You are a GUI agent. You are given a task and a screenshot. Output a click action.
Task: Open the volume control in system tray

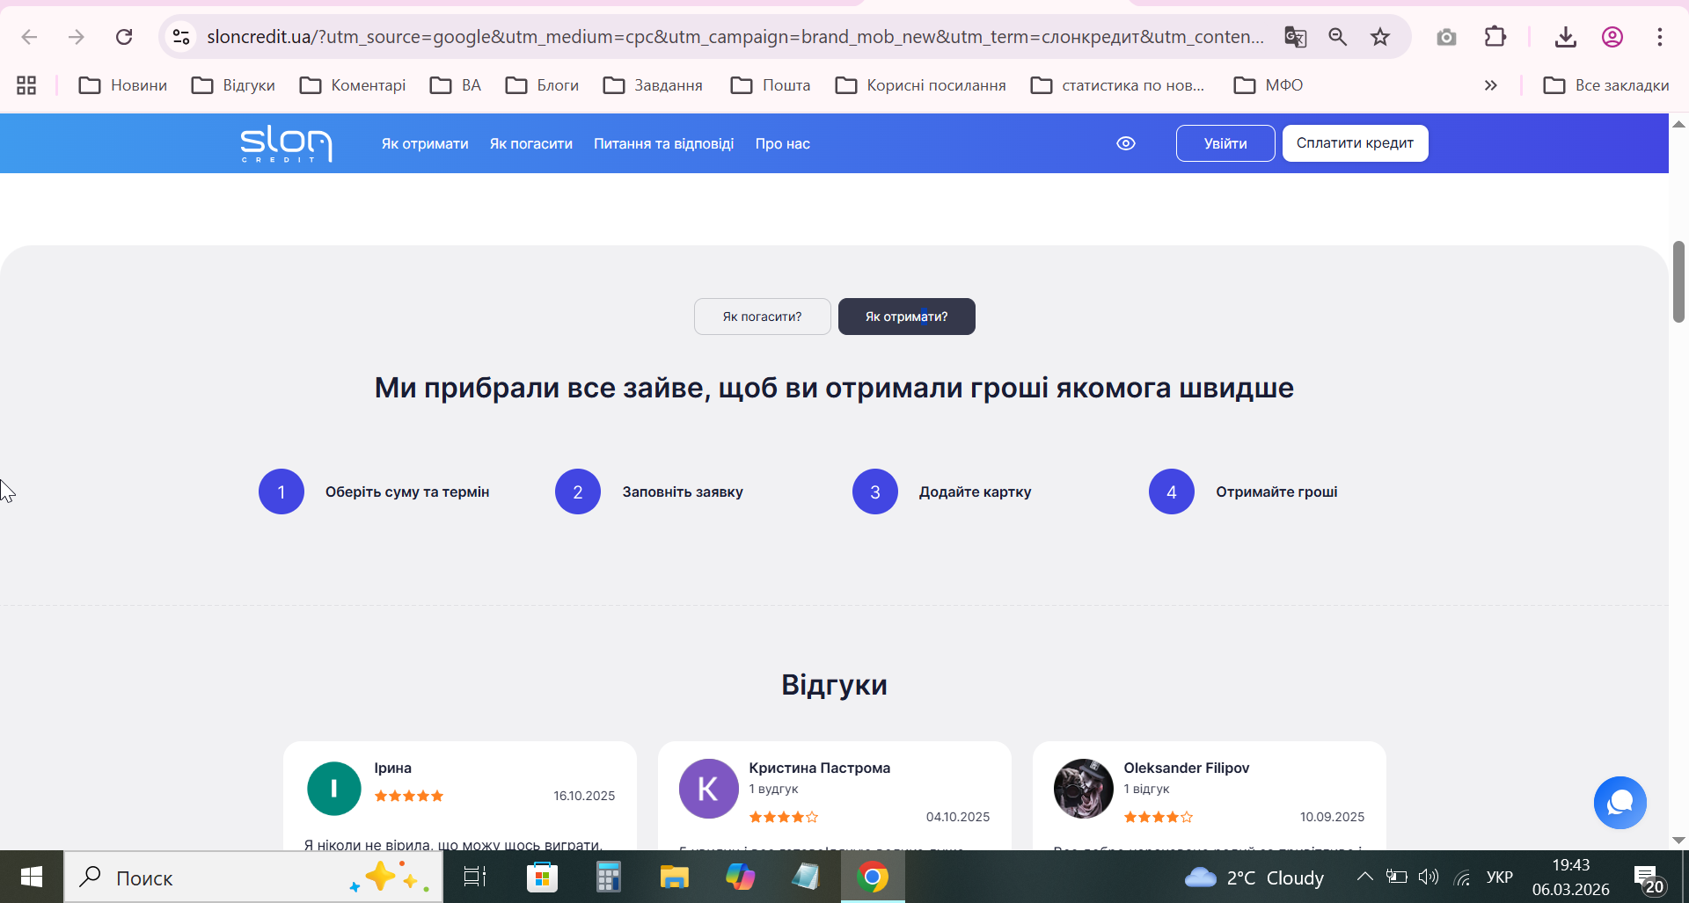click(1429, 877)
